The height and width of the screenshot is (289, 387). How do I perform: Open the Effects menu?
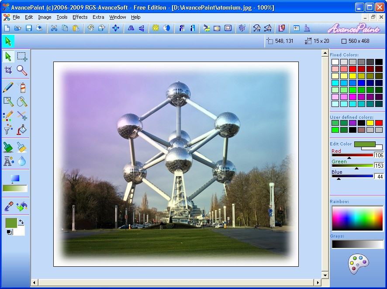pyautogui.click(x=80, y=17)
